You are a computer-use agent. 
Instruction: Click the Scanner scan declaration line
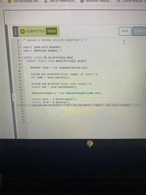coord(59,68)
